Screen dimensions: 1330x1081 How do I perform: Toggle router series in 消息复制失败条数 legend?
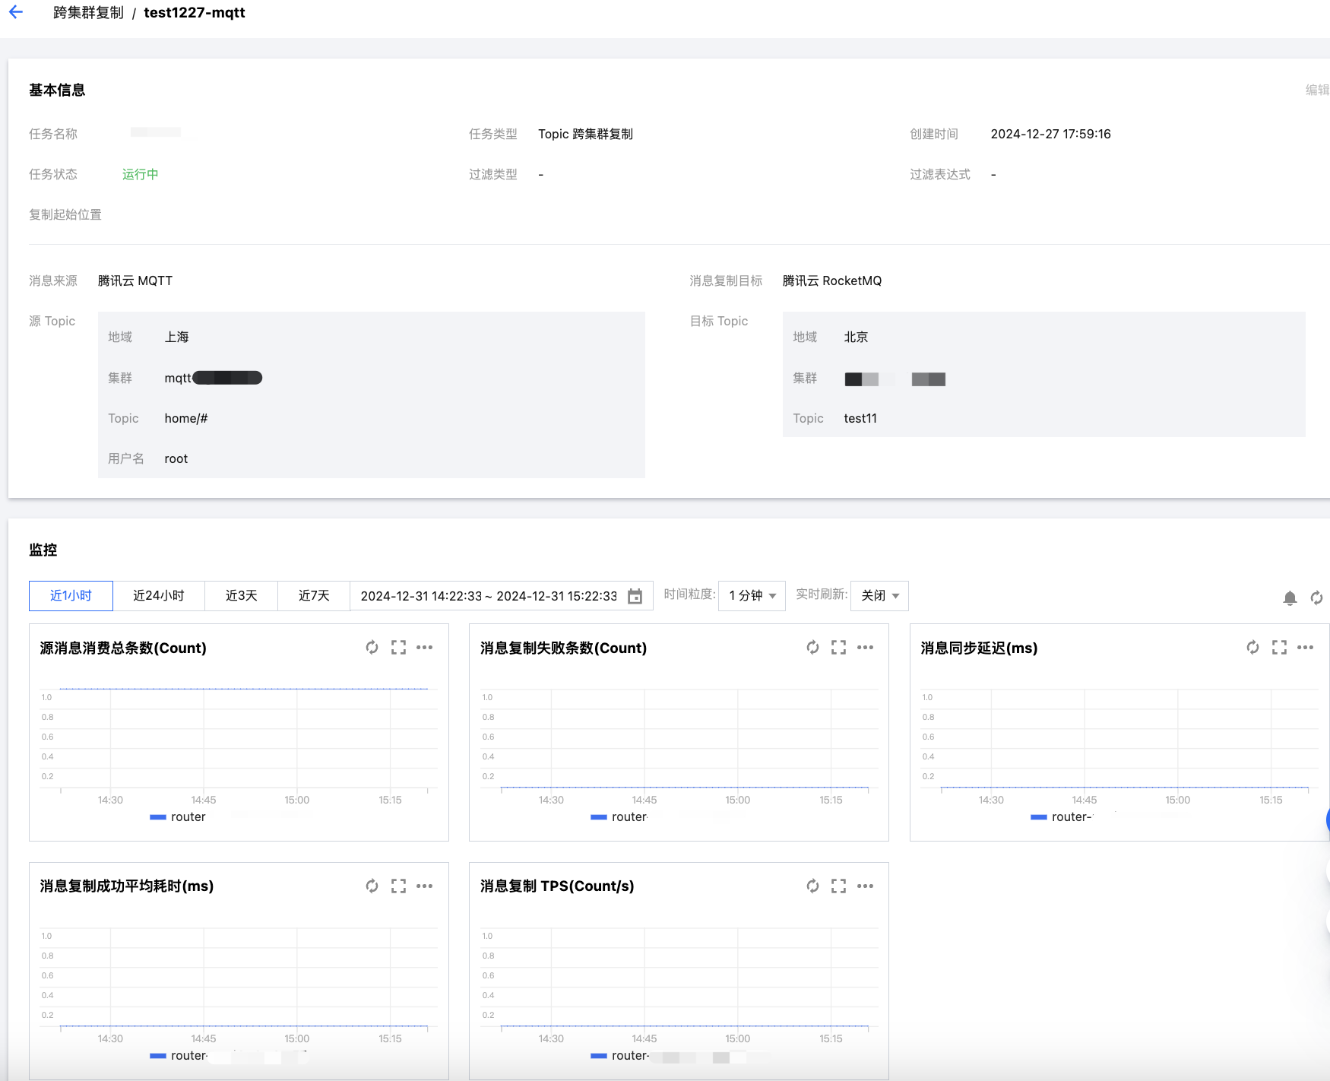click(x=619, y=817)
